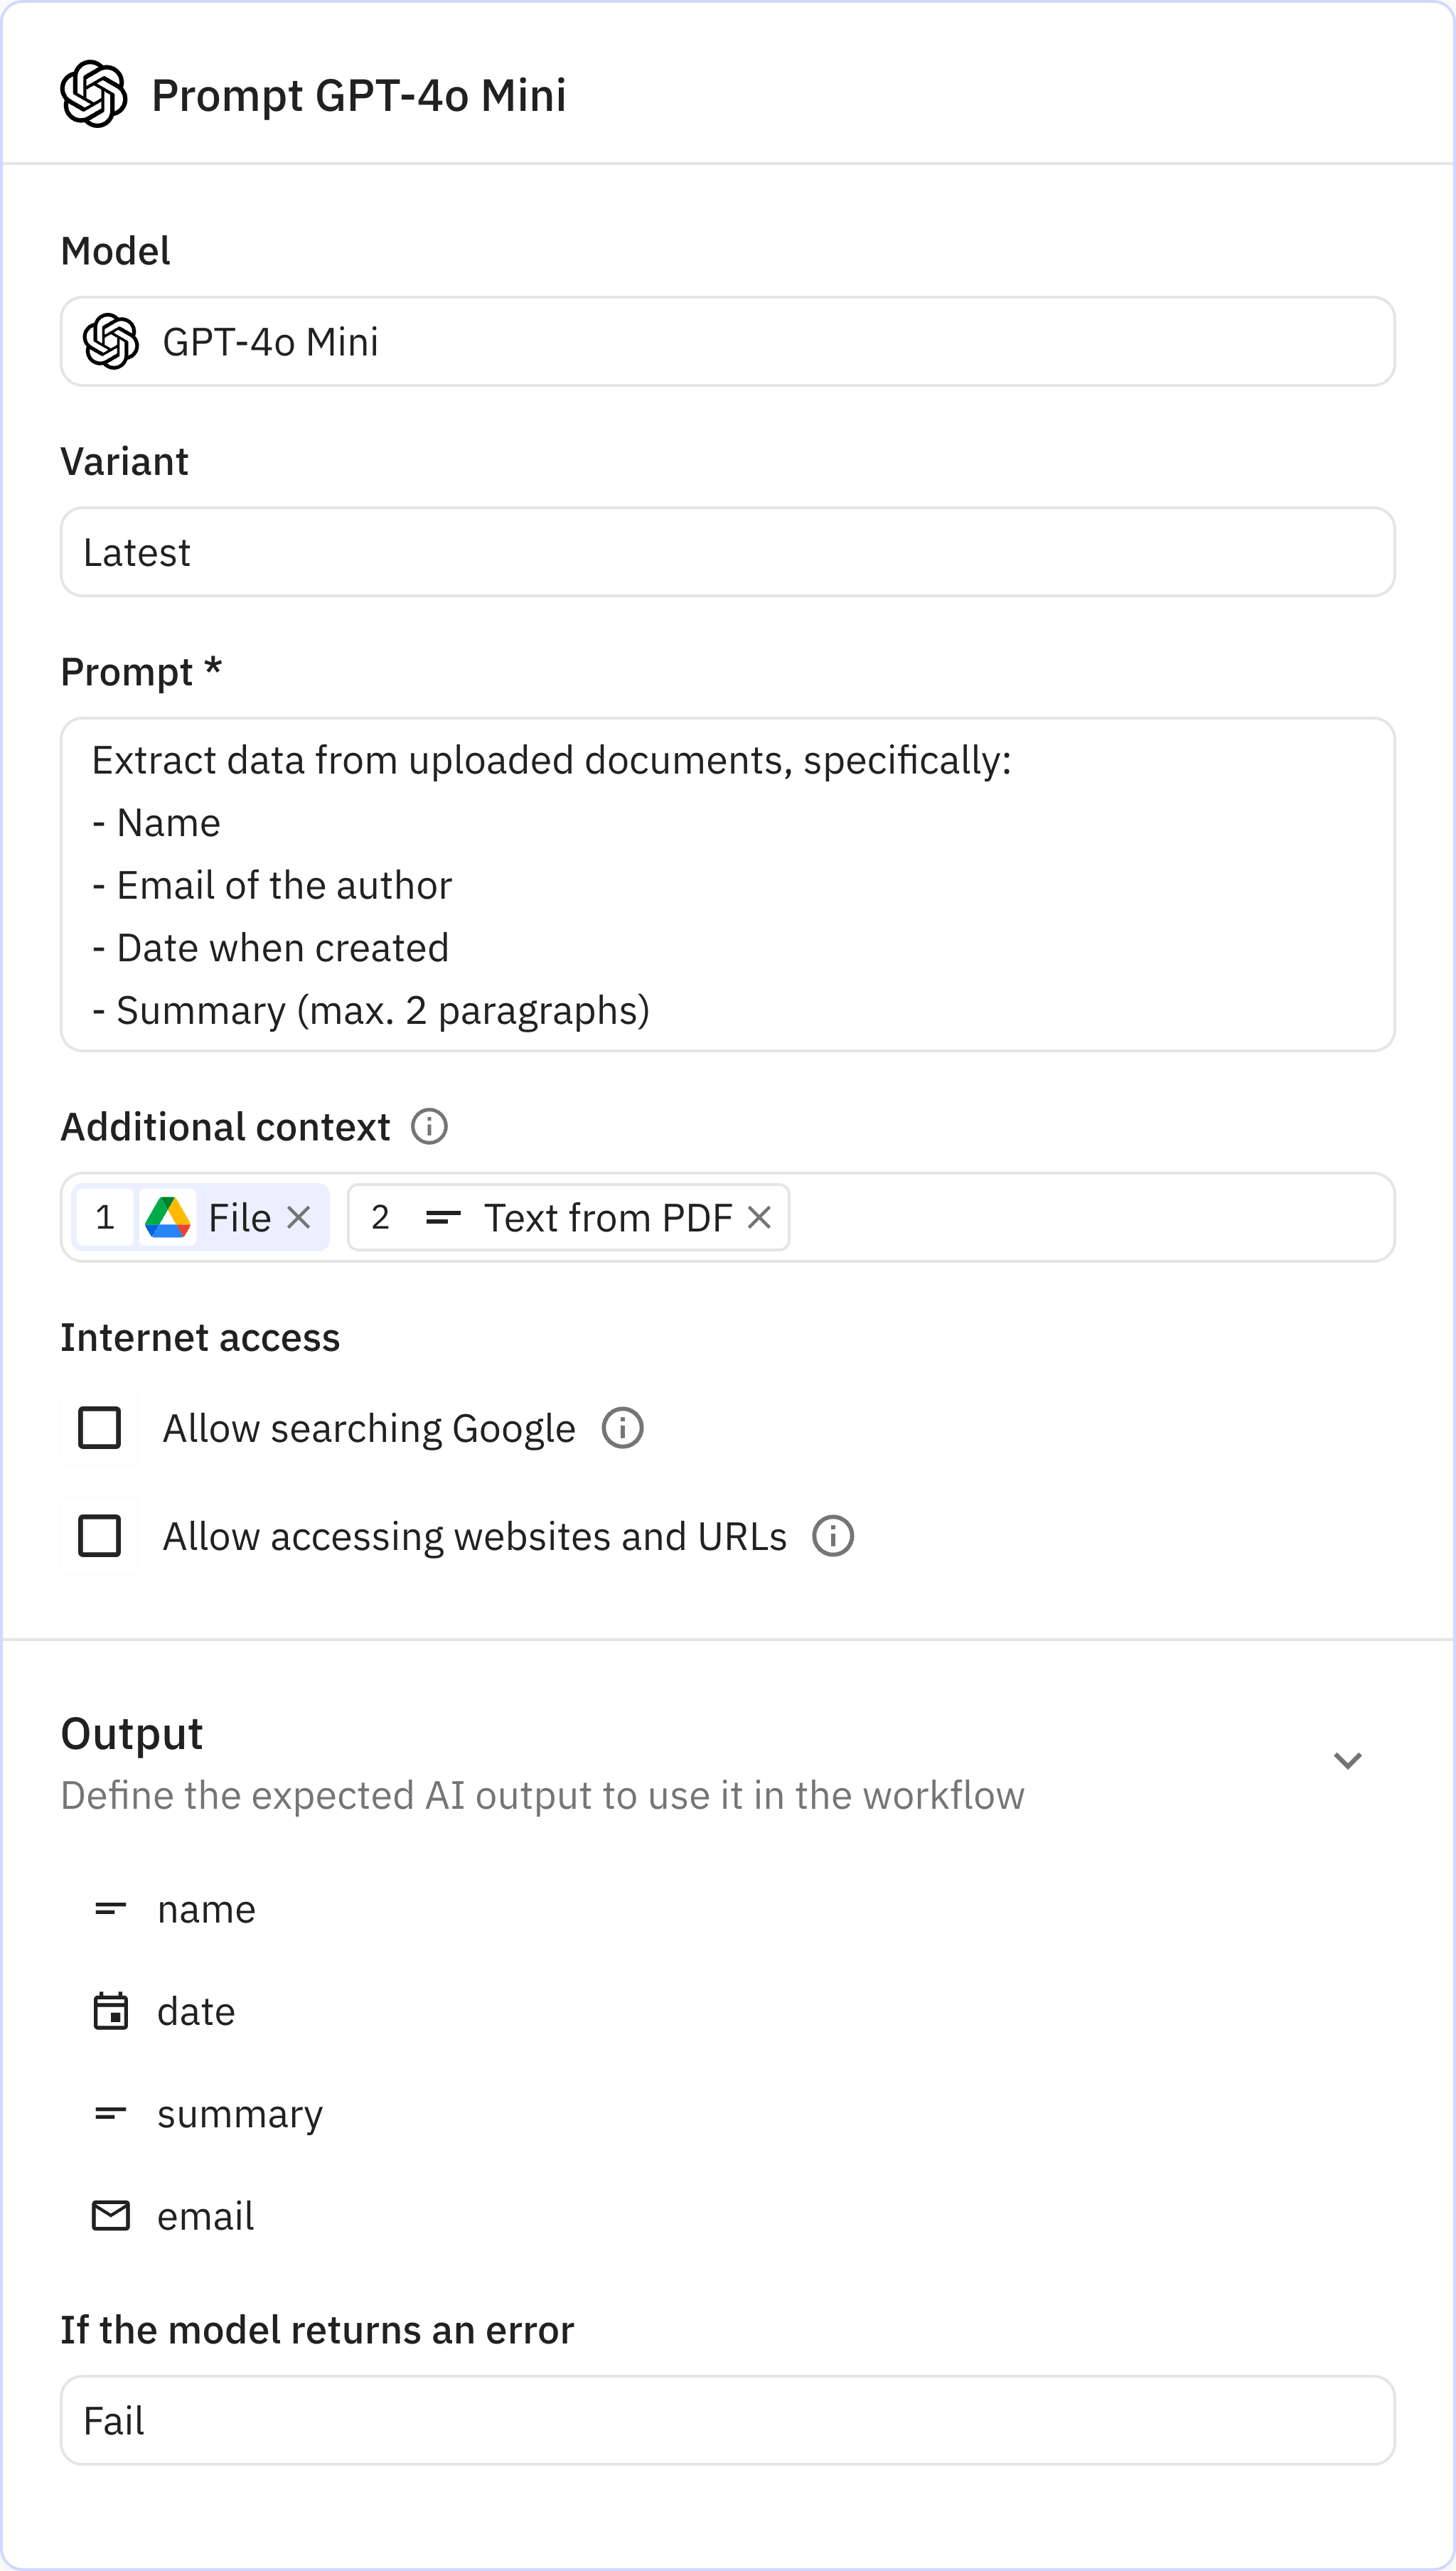1456x2571 pixels.
Task: Click the envelope icon beside email output
Action: click(110, 2216)
